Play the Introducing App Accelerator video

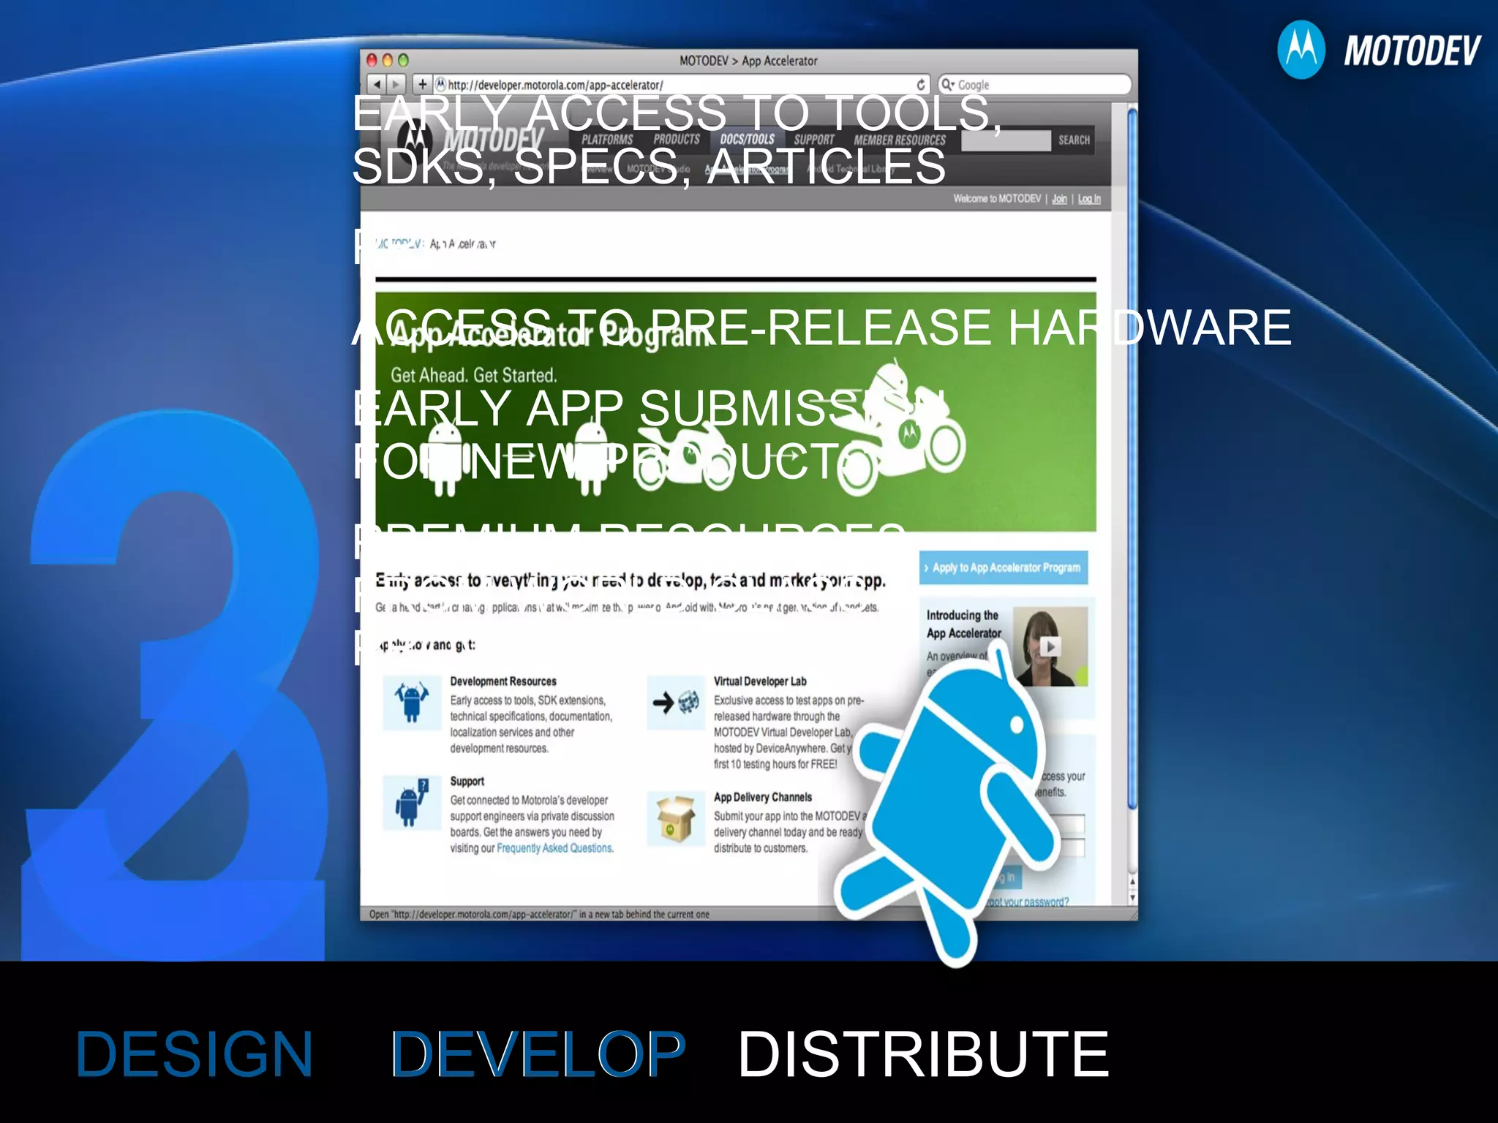coord(1050,646)
